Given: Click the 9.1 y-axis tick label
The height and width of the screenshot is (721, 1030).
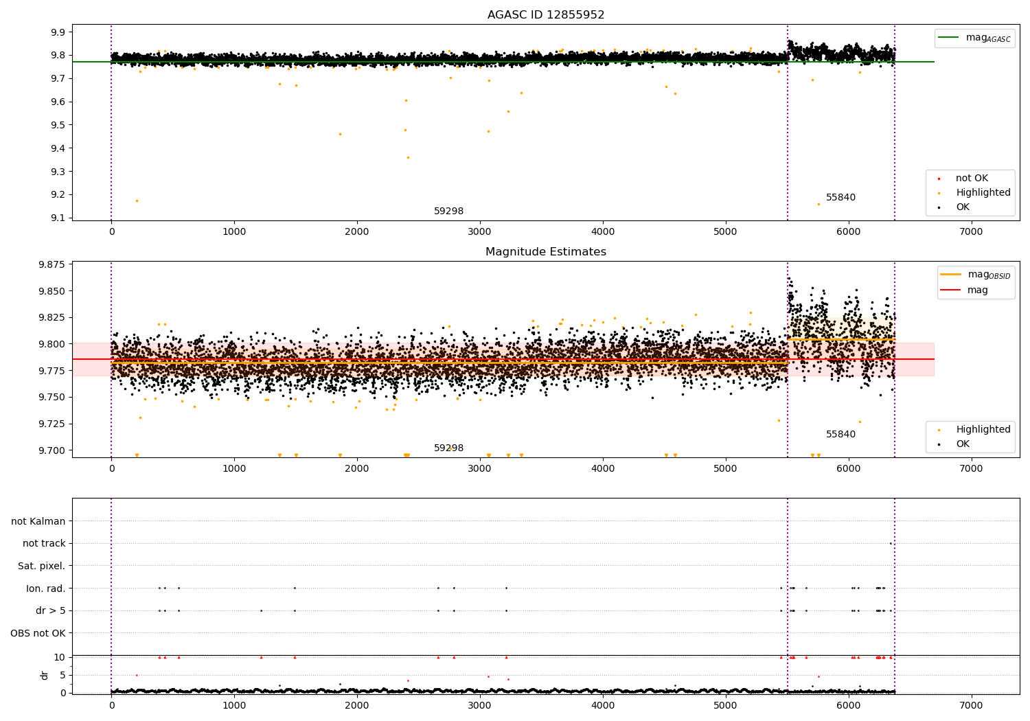Looking at the screenshot, I should (58, 218).
